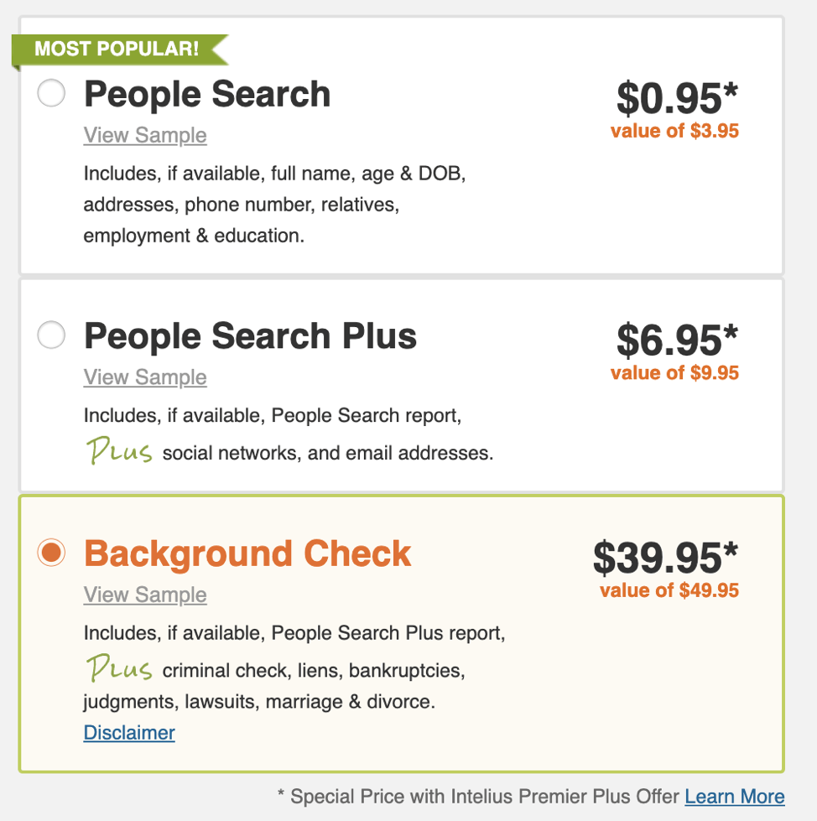Select the People Search radio button
This screenshot has width=817, height=821.
(x=51, y=93)
